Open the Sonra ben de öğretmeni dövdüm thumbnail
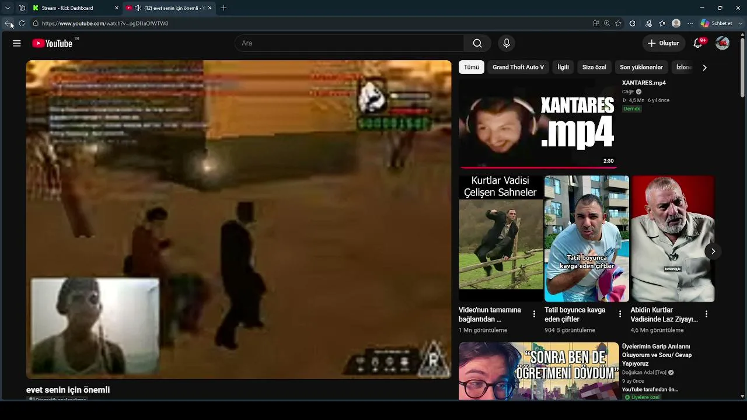The width and height of the screenshot is (747, 420). pyautogui.click(x=538, y=371)
